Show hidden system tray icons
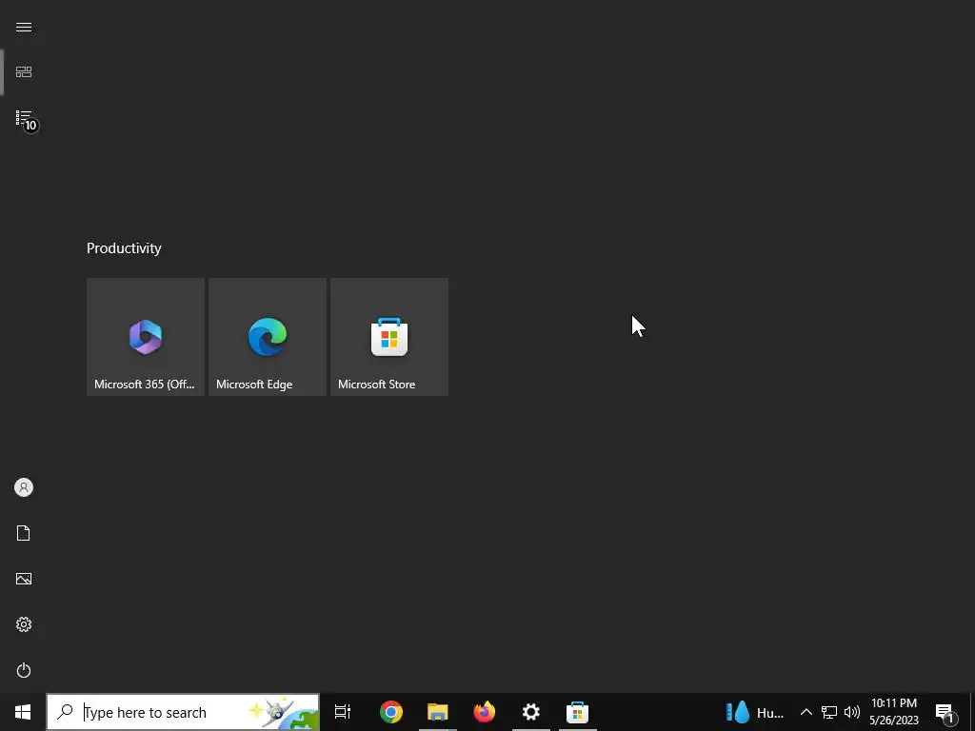 coord(806,712)
